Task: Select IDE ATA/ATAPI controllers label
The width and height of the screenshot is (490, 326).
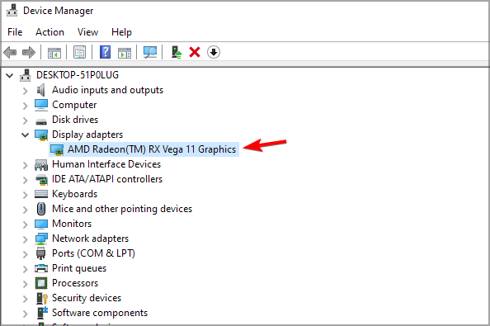Action: click(x=107, y=179)
